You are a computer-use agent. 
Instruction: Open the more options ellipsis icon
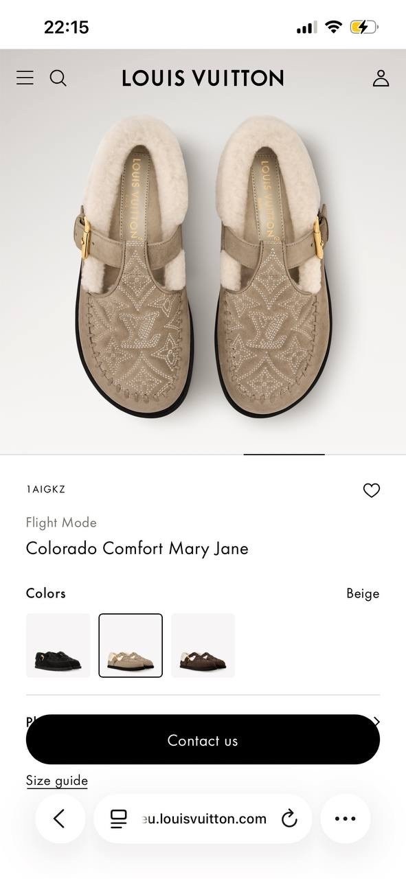point(346,819)
